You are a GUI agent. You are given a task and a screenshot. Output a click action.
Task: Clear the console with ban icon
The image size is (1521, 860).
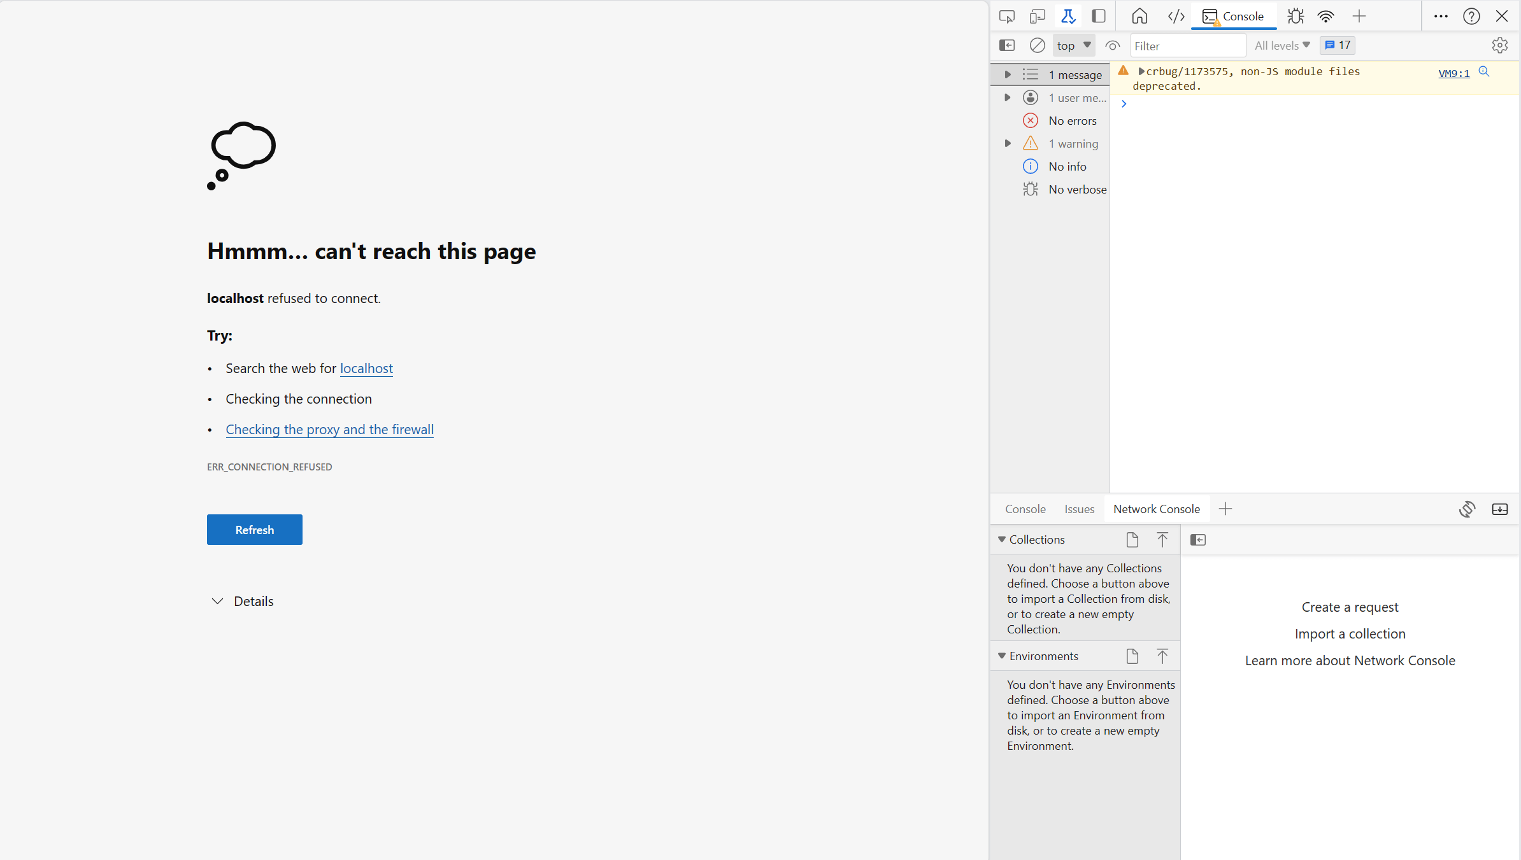point(1037,45)
